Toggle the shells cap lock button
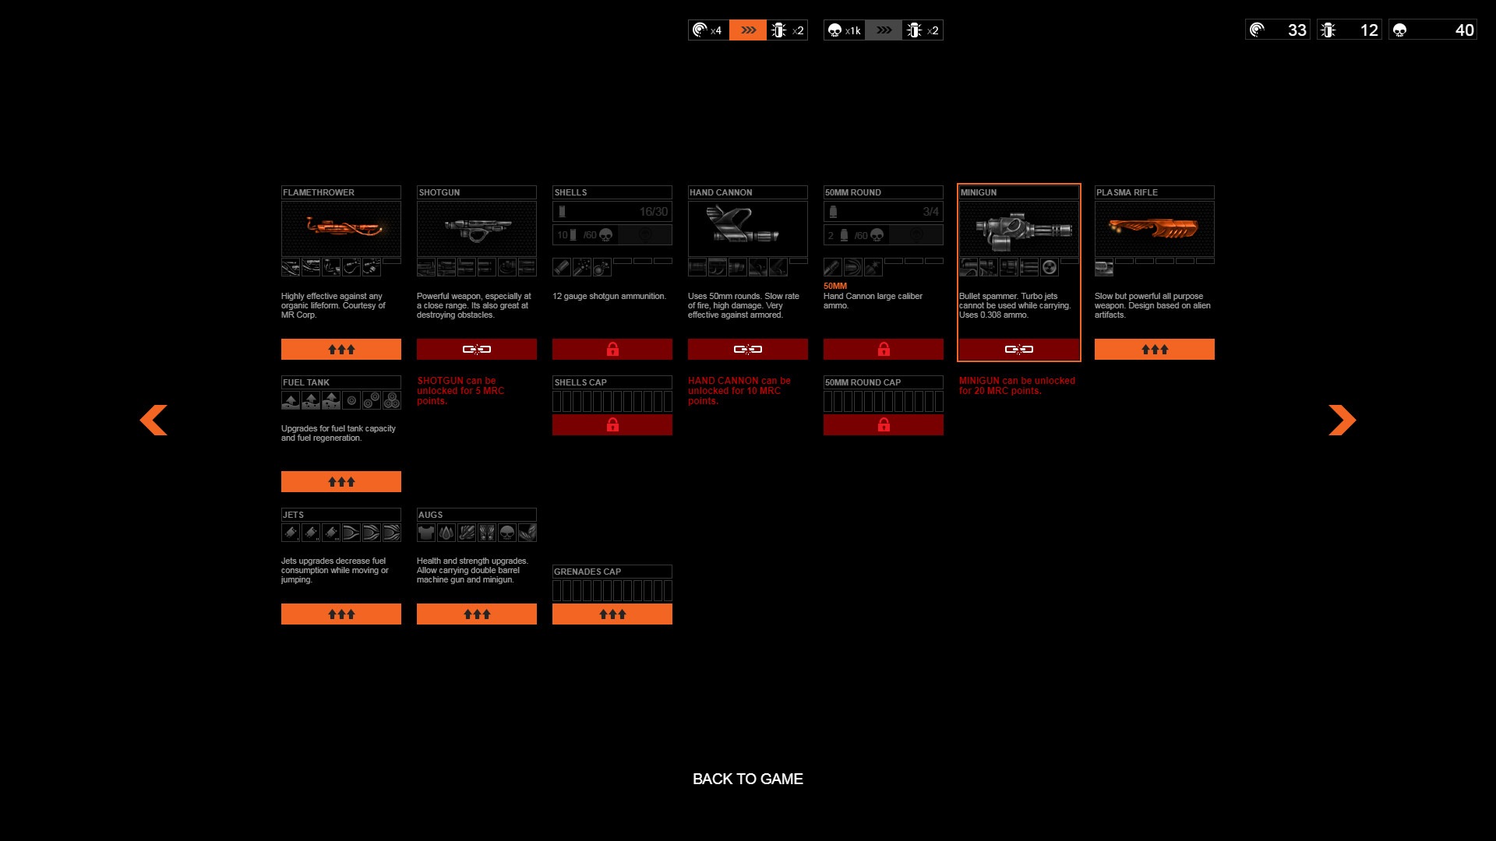This screenshot has width=1496, height=841. [x=612, y=424]
